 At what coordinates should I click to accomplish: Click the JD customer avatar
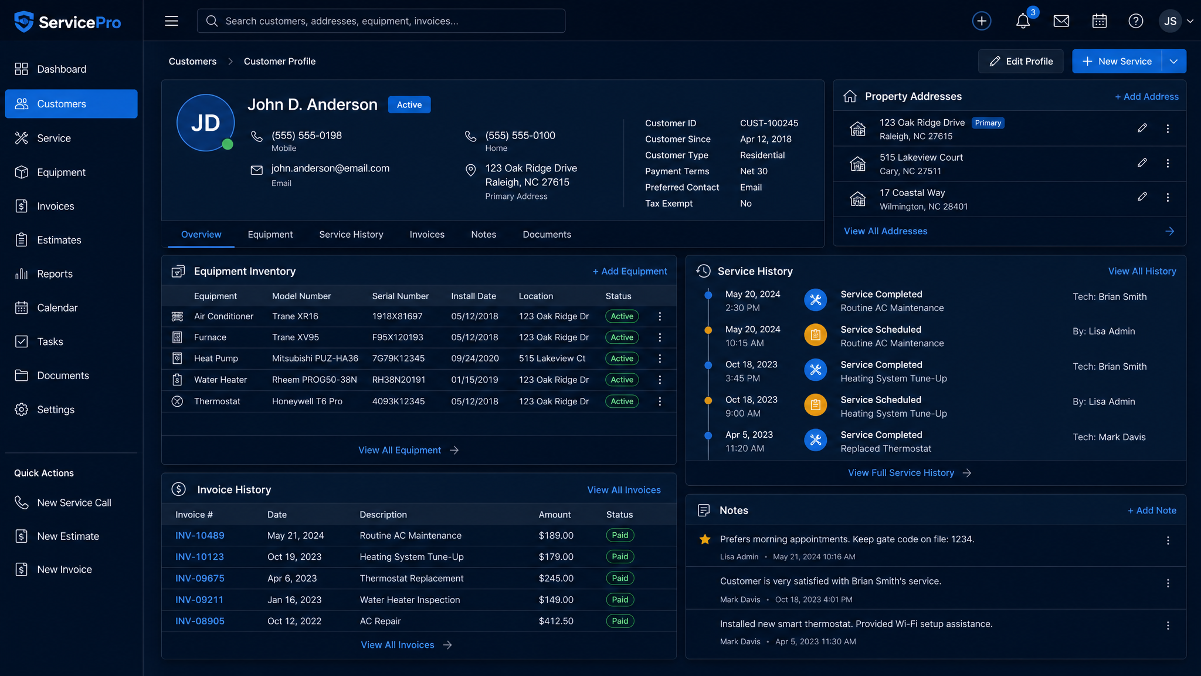click(205, 123)
